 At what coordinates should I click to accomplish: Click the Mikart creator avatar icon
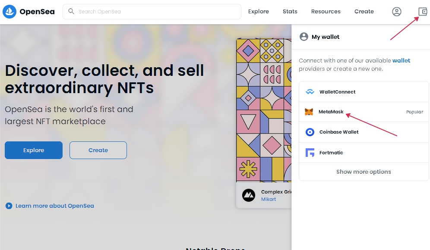tap(249, 195)
